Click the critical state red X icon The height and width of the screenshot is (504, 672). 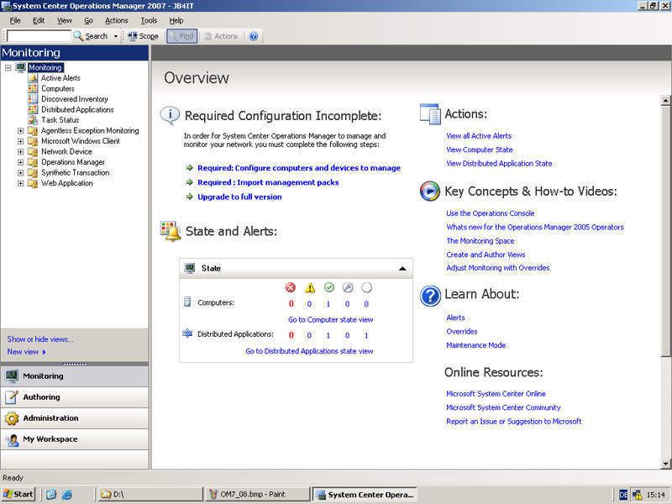point(291,287)
